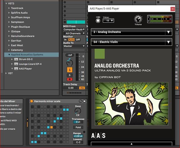
Task: Click the MIDI indicator light in AAS Player
Action: tap(98, 21)
